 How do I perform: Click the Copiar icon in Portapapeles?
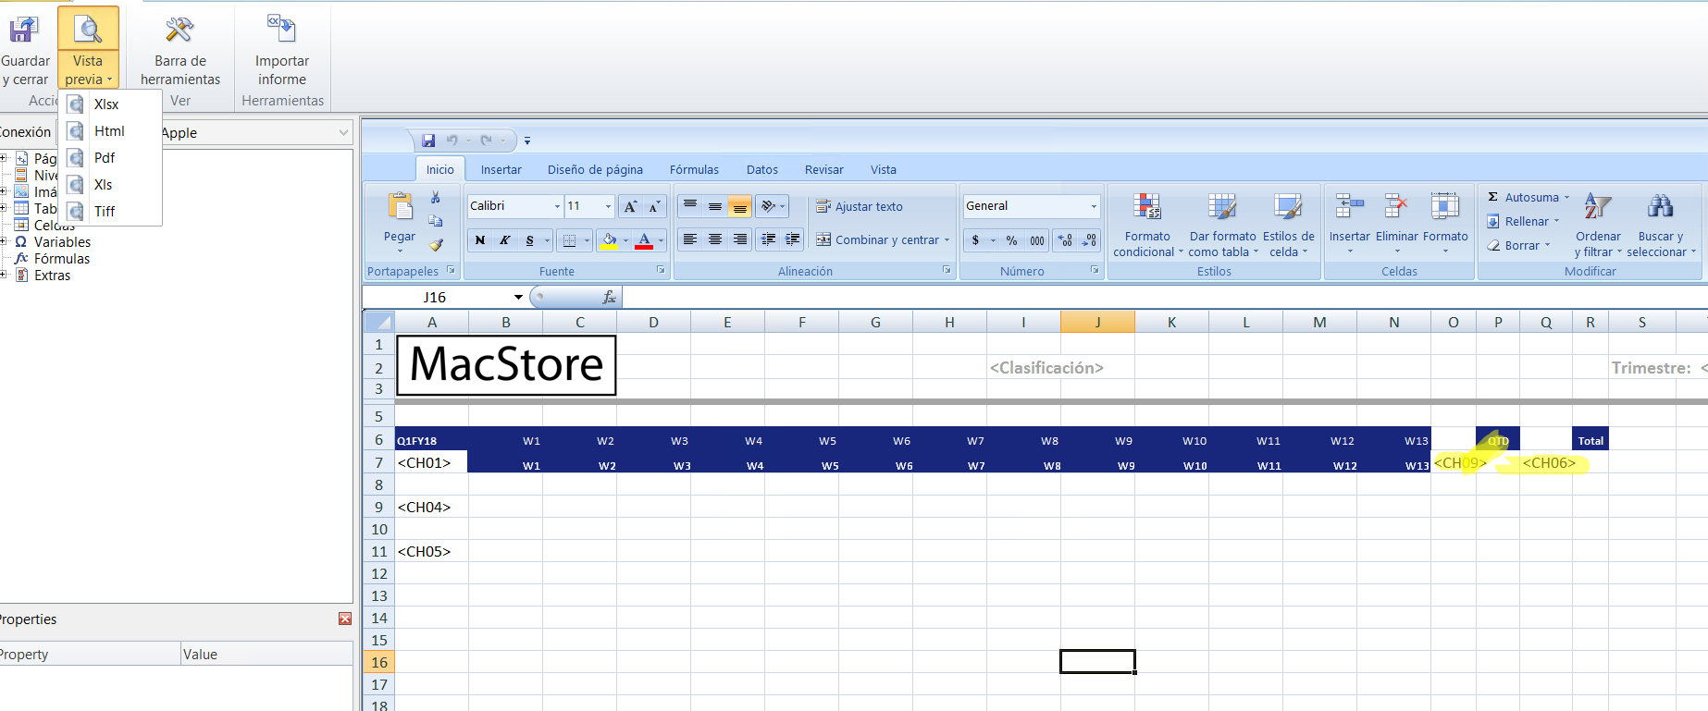436,221
